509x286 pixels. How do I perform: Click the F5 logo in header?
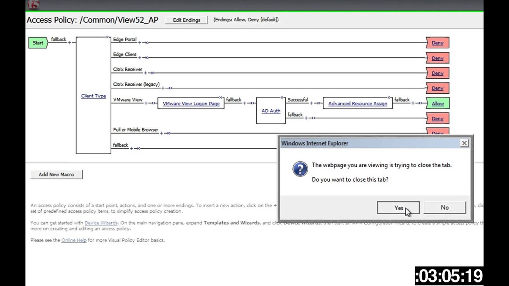(33, 5)
